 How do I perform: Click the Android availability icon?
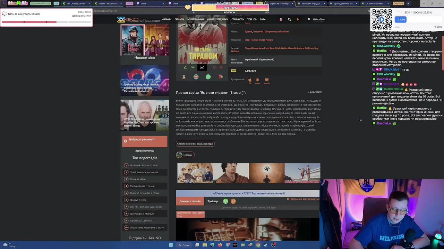[257, 80]
